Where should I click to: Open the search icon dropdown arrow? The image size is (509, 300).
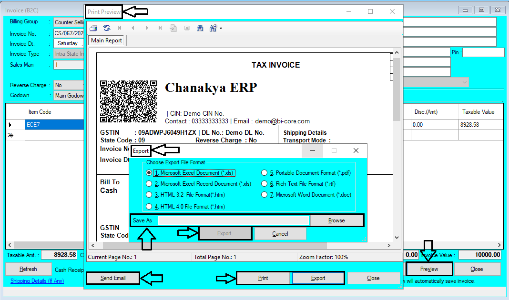(x=220, y=28)
